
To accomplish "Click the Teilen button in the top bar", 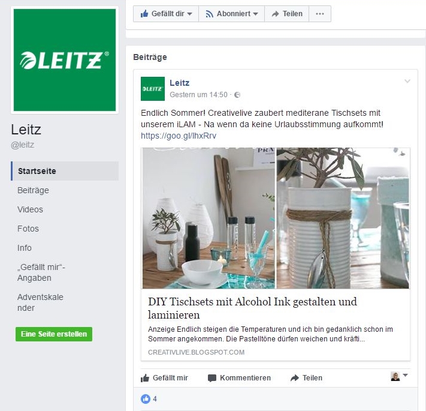I will pyautogui.click(x=286, y=14).
